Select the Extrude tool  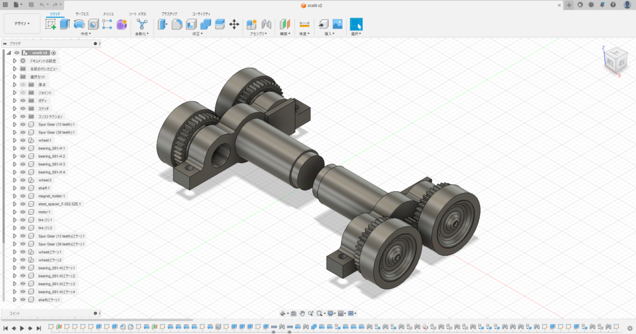click(x=65, y=24)
